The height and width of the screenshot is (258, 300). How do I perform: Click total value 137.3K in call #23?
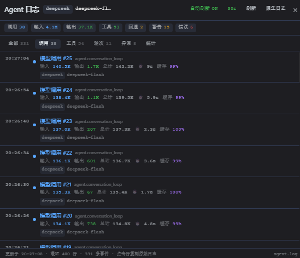point(121,130)
